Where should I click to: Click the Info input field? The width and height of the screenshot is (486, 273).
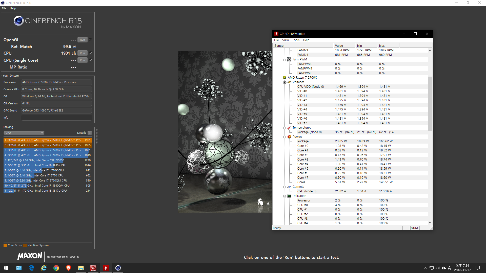(x=56, y=118)
